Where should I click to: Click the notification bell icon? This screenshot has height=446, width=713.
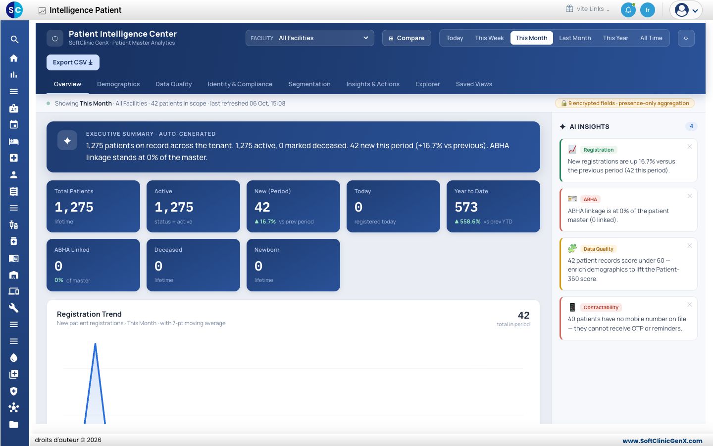628,10
